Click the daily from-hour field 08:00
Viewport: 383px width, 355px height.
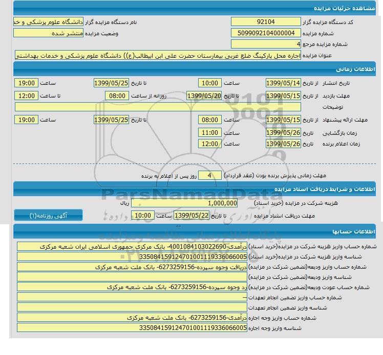click(x=117, y=96)
